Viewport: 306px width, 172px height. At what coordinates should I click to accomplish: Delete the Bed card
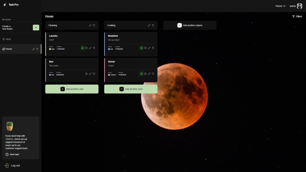coord(94,74)
